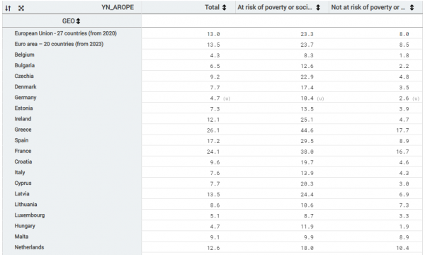Click Cyprus's at-risk value 20.3
Screen dimensions: 425x255
pos(307,184)
